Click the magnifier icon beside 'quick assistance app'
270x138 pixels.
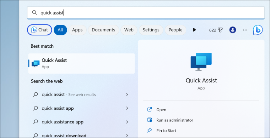click(36, 122)
